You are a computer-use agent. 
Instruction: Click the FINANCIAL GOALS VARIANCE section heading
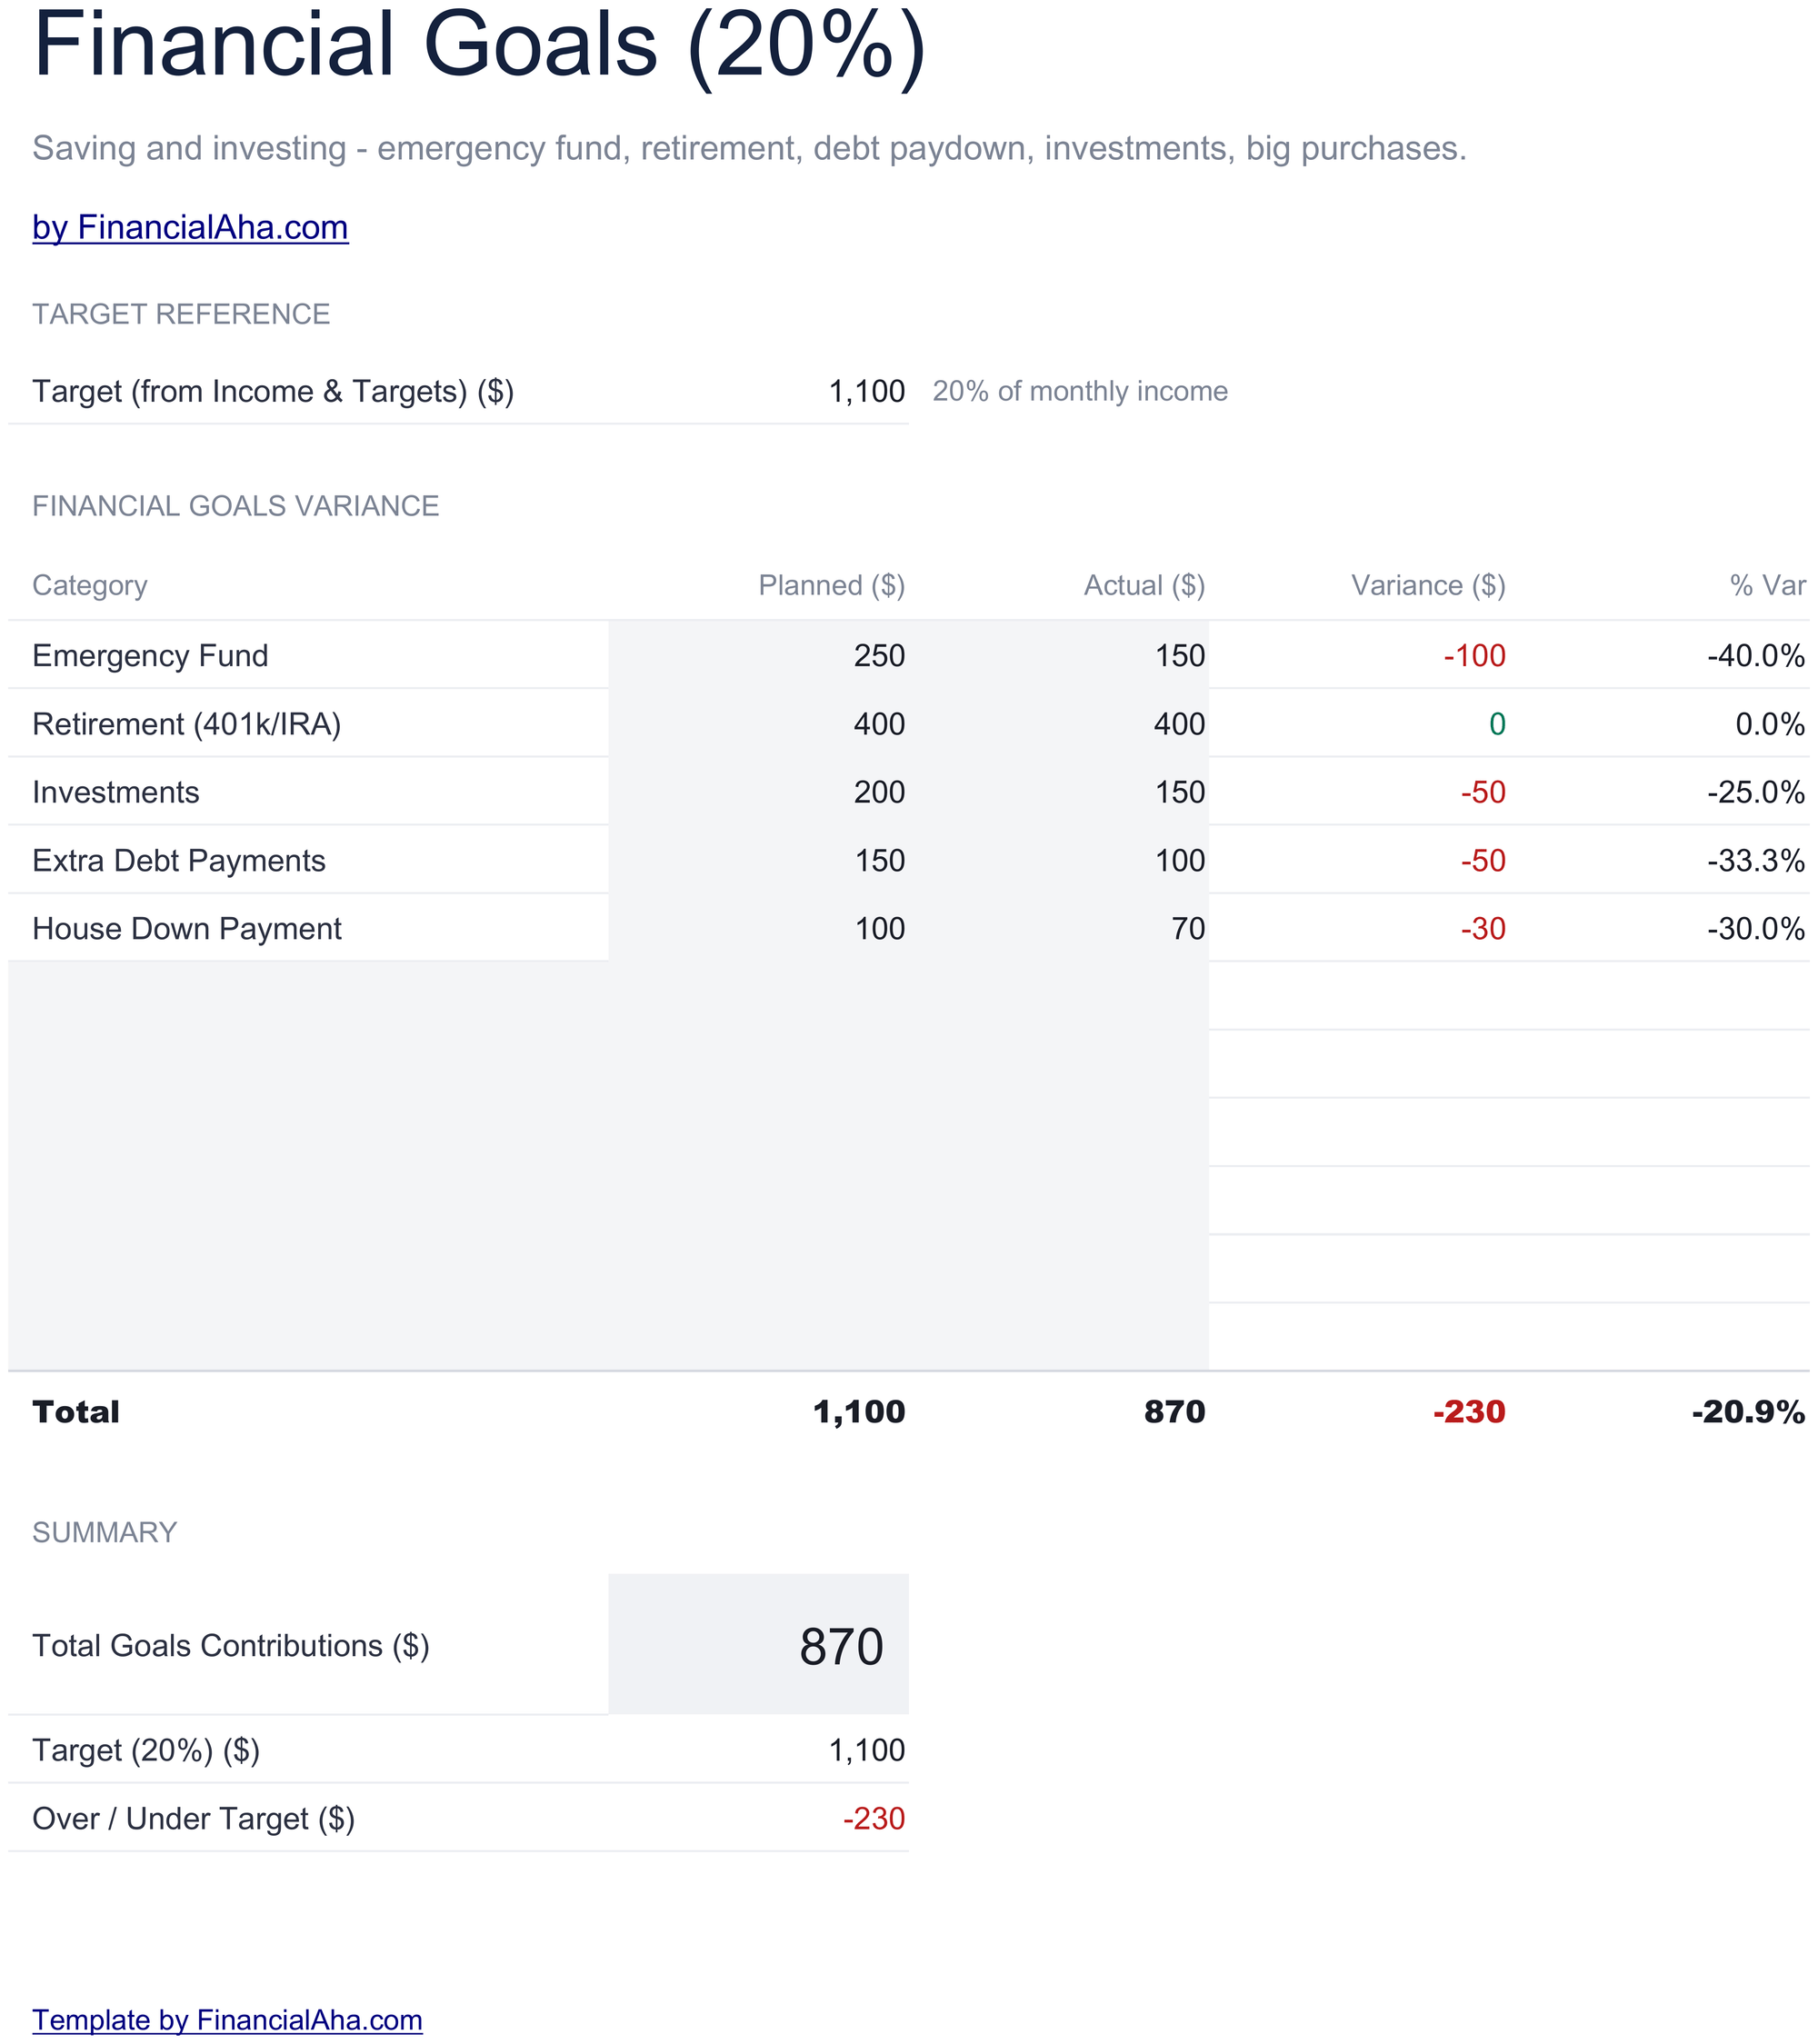coord(236,506)
